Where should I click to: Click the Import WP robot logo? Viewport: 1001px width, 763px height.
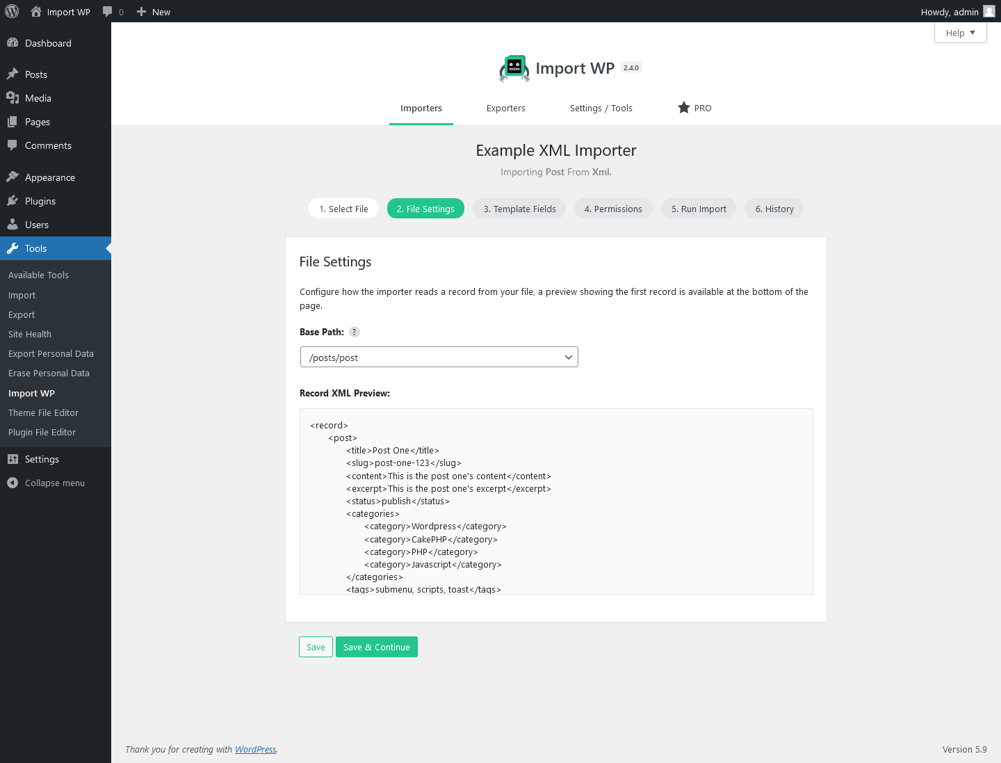514,67
